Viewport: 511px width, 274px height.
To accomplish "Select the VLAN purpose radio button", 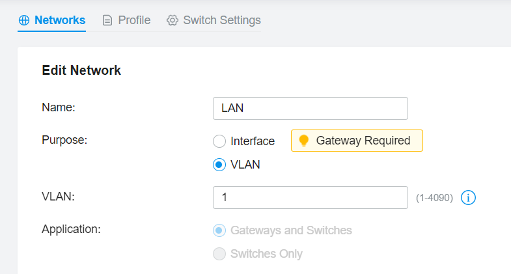I will point(219,165).
